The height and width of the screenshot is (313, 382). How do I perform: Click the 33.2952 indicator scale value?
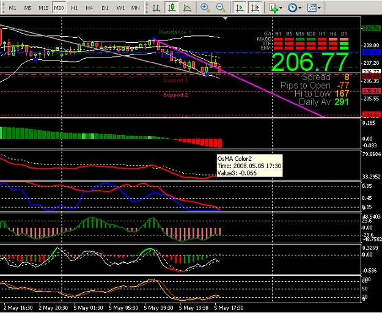click(x=372, y=177)
